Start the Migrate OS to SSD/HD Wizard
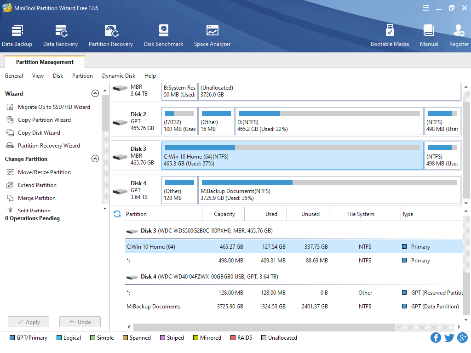Viewport: 471px width, 353px height. [54, 107]
